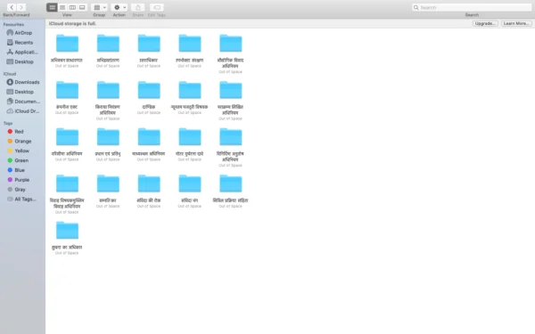Click the Upgrade button

pyautogui.click(x=485, y=23)
